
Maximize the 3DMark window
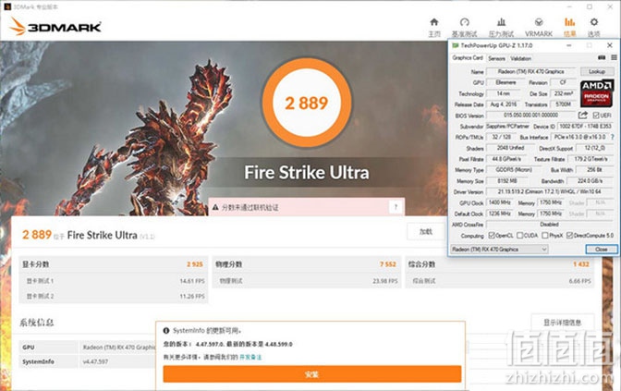[x=590, y=6]
